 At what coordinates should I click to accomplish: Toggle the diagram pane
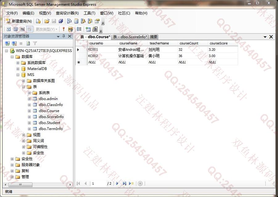(9, 29)
